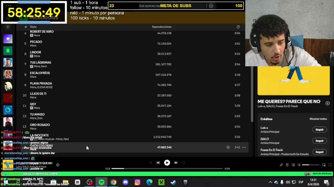
Task: Sort by duration clock icon
Action: pyautogui.click(x=238, y=27)
